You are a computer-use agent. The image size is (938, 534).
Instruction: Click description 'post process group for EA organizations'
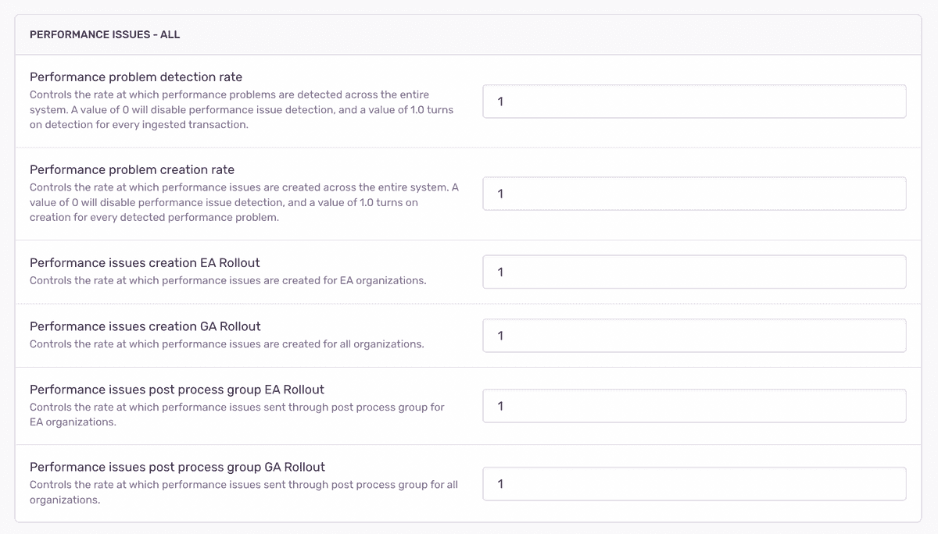point(237,415)
